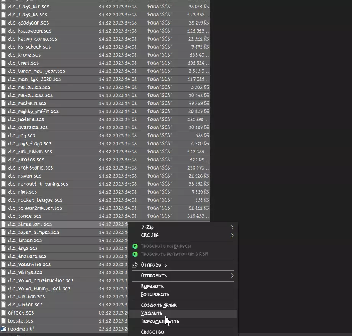The image size is (352, 336).
Task: Choose Переименовать from the context menu
Action: 183,321
